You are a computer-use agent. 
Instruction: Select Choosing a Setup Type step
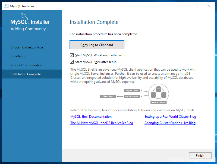[x=27, y=47]
